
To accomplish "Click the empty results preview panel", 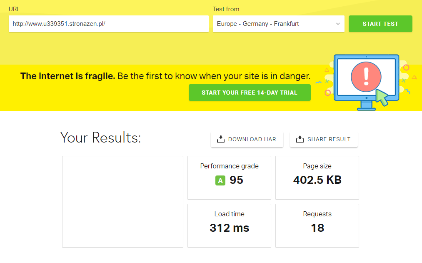I will [x=122, y=201].
